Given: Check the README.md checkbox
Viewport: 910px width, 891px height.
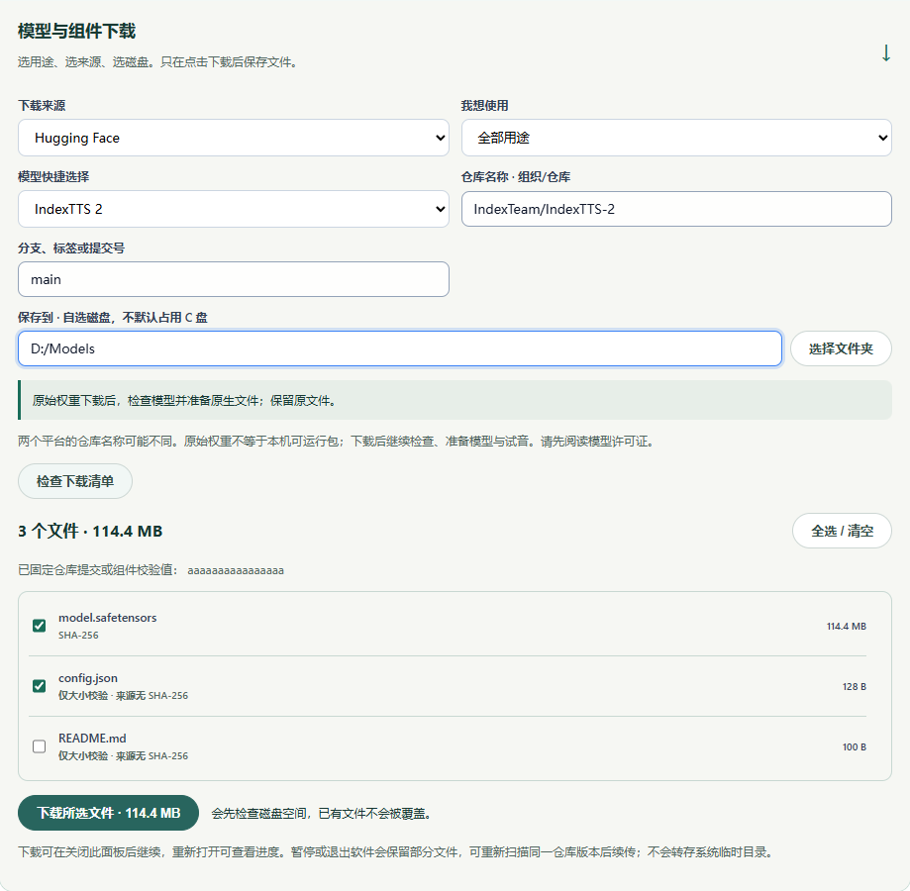Looking at the screenshot, I should click(39, 746).
